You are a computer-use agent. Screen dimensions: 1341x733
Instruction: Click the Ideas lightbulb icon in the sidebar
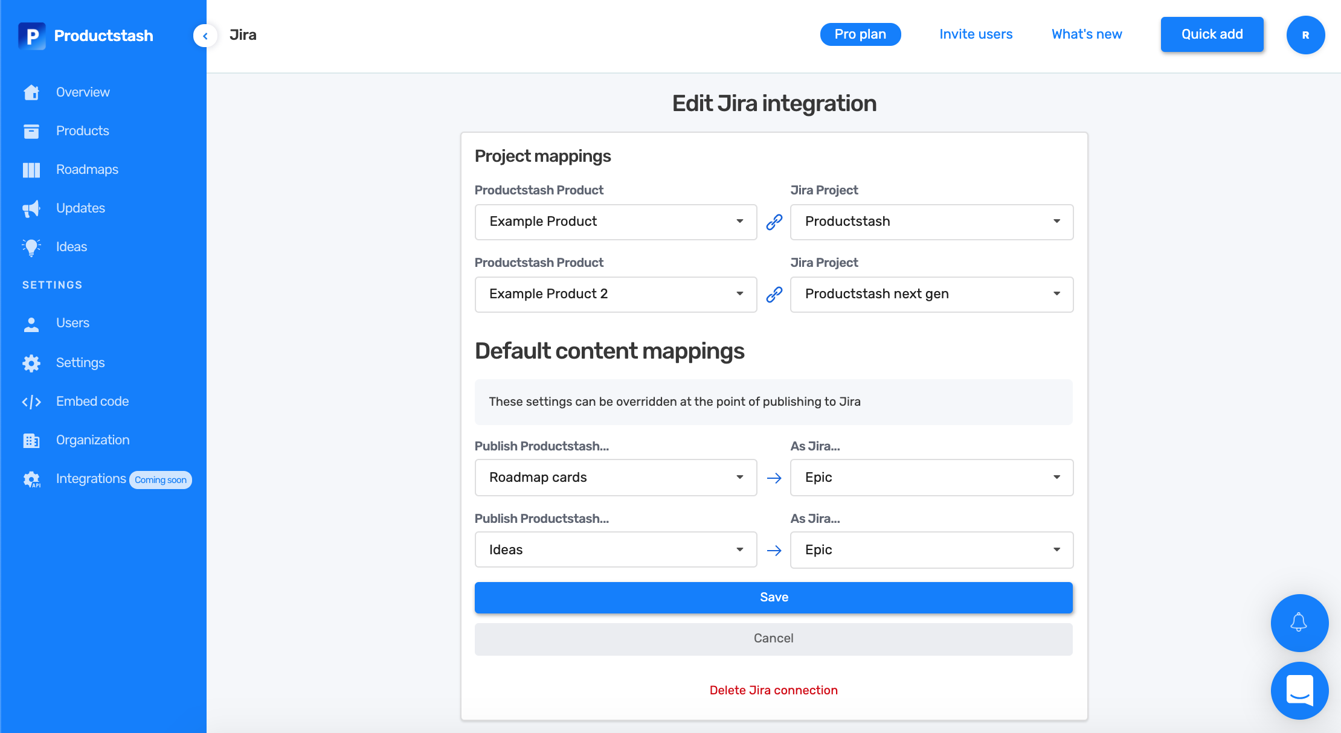31,247
